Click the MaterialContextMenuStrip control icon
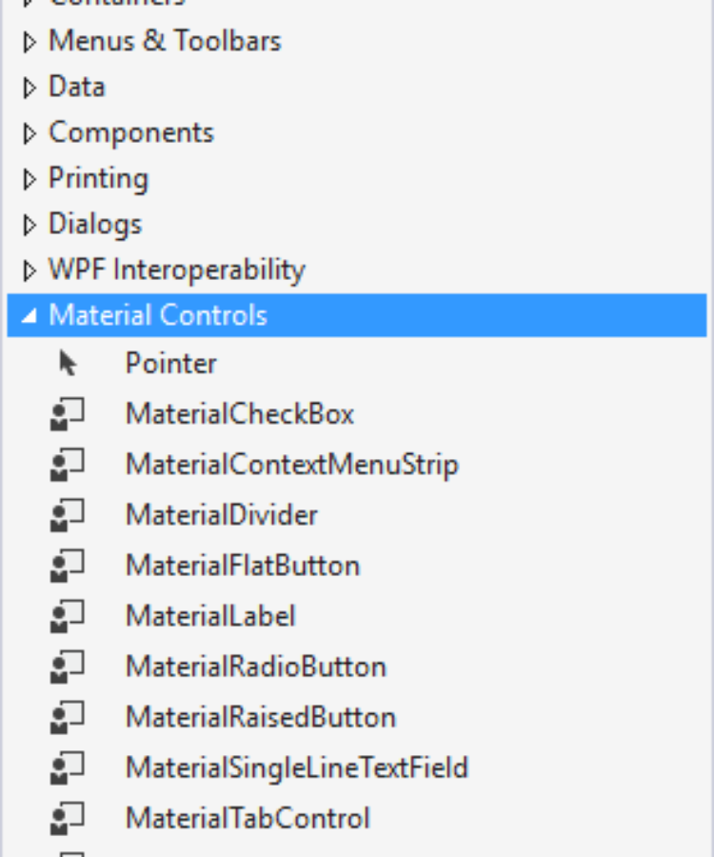 [x=67, y=465]
